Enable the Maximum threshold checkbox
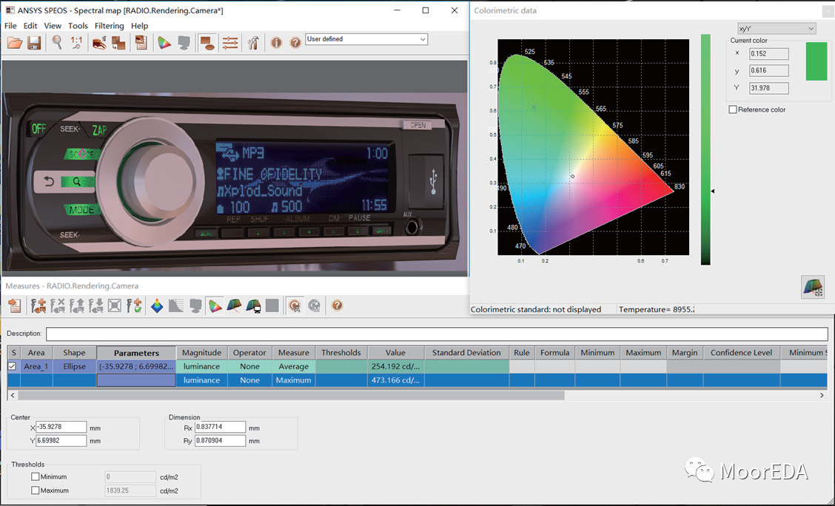 coord(35,490)
